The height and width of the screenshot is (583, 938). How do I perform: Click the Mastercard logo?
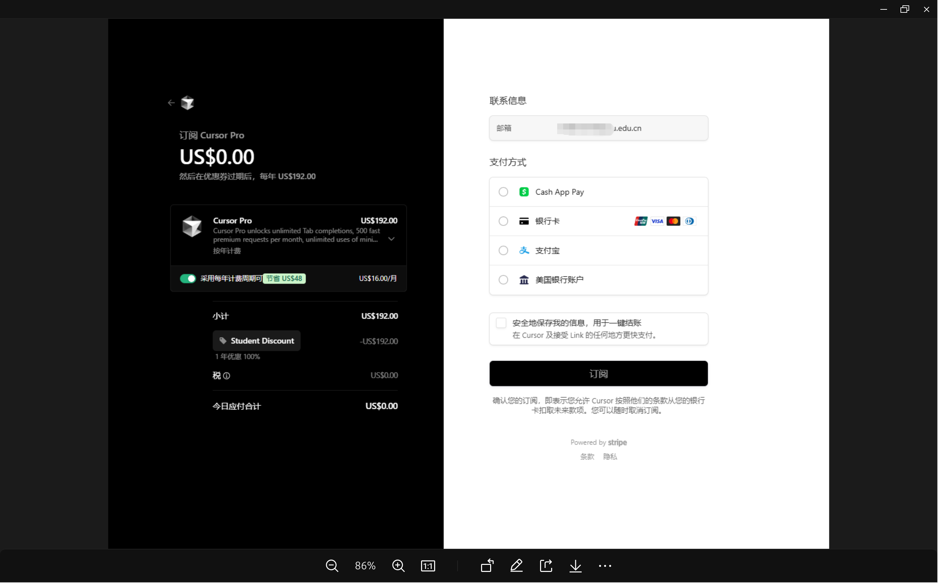pyautogui.click(x=673, y=221)
